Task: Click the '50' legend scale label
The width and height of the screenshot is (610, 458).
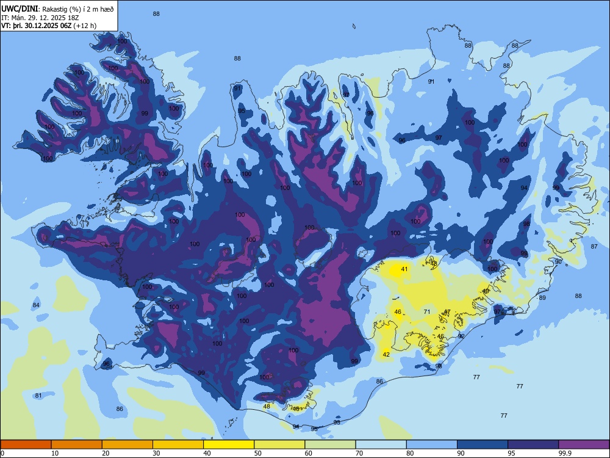Action: (258, 453)
